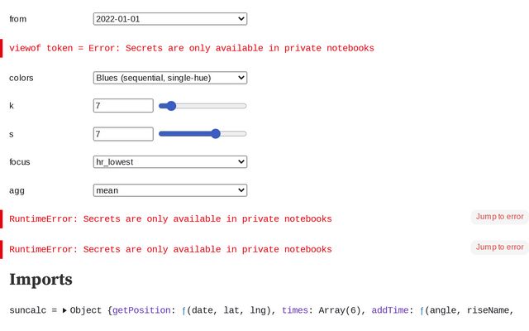This screenshot has width=529, height=331.
Task: Click the k range slider
Action: pyautogui.click(x=203, y=106)
